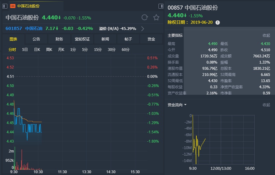Click the 成交量 value 1720.56万
This screenshot has height=175, width=275.
pos(209,56)
